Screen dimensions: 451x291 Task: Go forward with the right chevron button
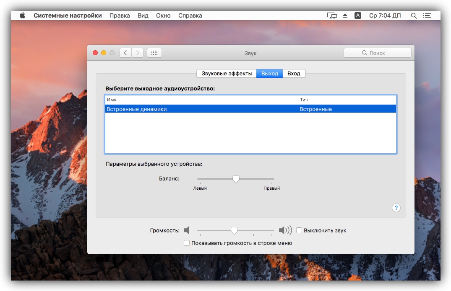click(x=138, y=53)
